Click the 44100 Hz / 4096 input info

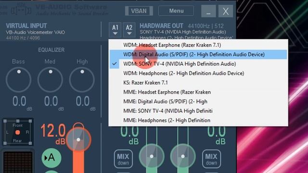pos(23,38)
